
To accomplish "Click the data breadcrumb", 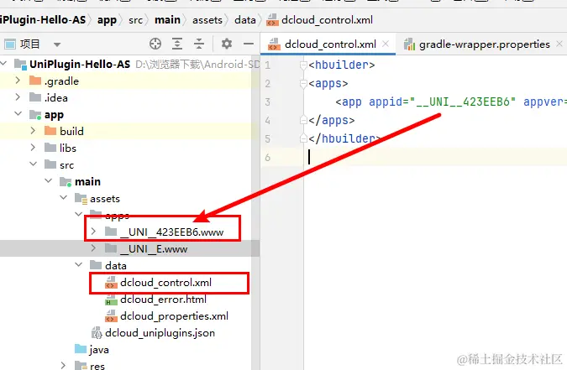I will pos(244,20).
